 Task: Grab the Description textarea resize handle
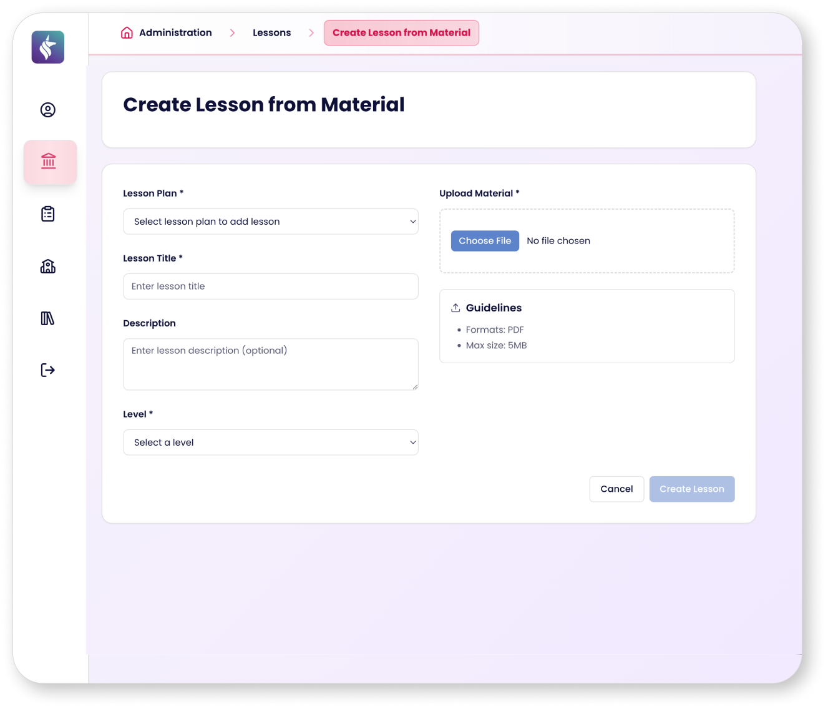click(415, 387)
